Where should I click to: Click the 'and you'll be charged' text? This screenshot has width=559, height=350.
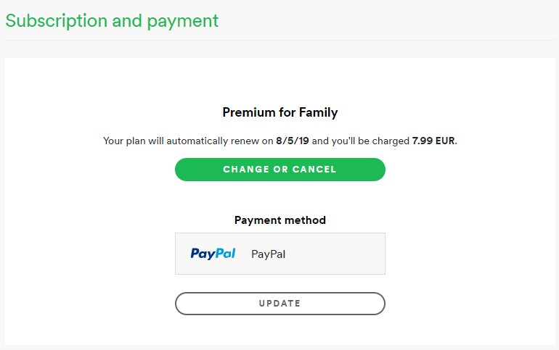tap(360, 141)
